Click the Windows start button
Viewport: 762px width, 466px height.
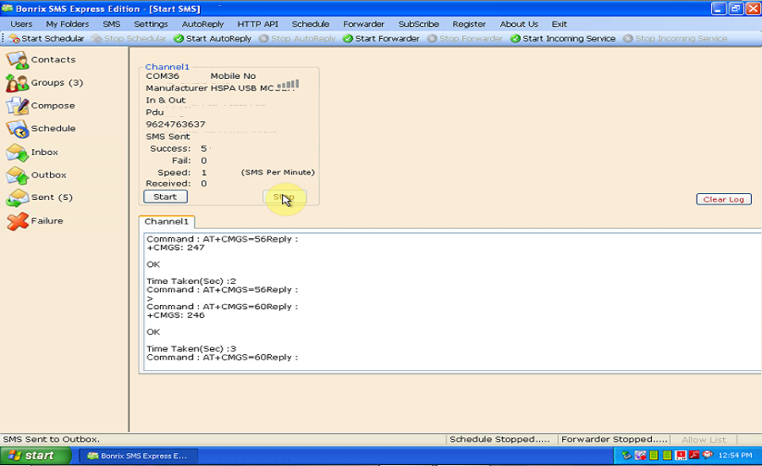[33, 456]
